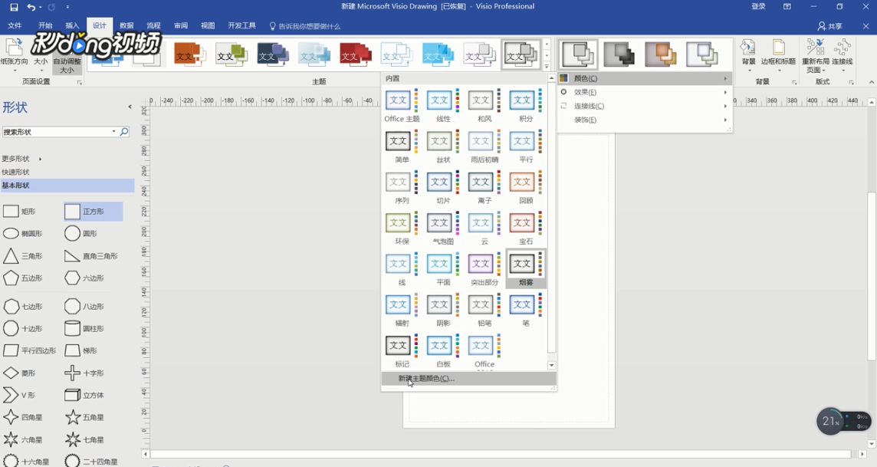Viewport: 877px width, 467px height.
Task: Select the 五角星 five-point star shape
Action: (84, 417)
